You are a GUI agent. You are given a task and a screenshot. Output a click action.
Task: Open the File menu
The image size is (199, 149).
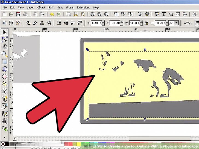point(5,7)
